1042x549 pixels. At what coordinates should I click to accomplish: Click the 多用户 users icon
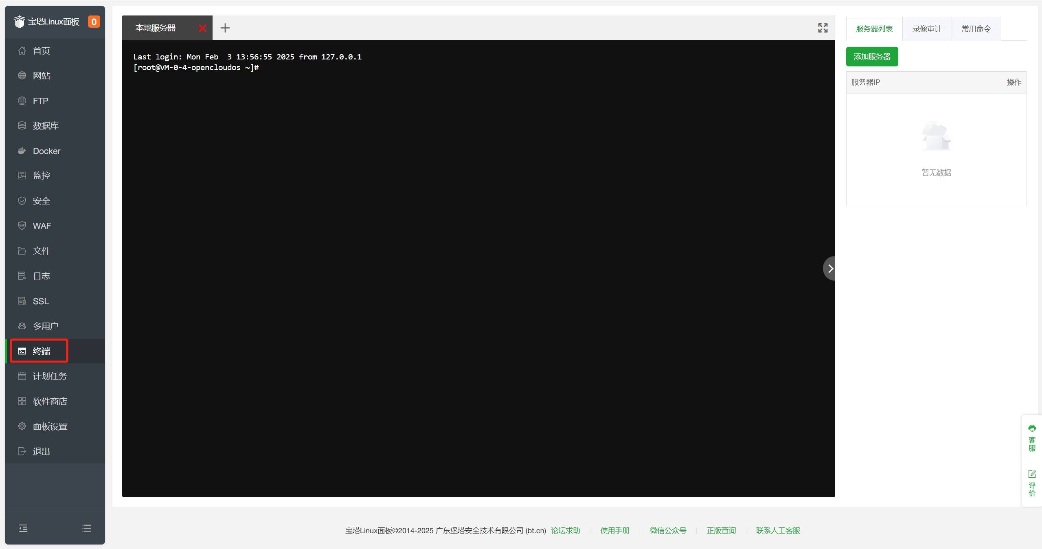[22, 326]
